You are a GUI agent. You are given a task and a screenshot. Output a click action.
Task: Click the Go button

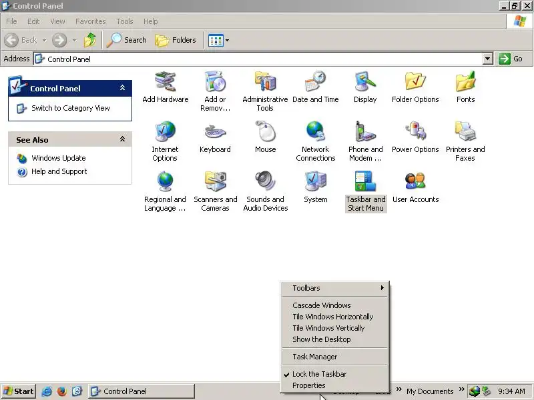click(x=511, y=59)
